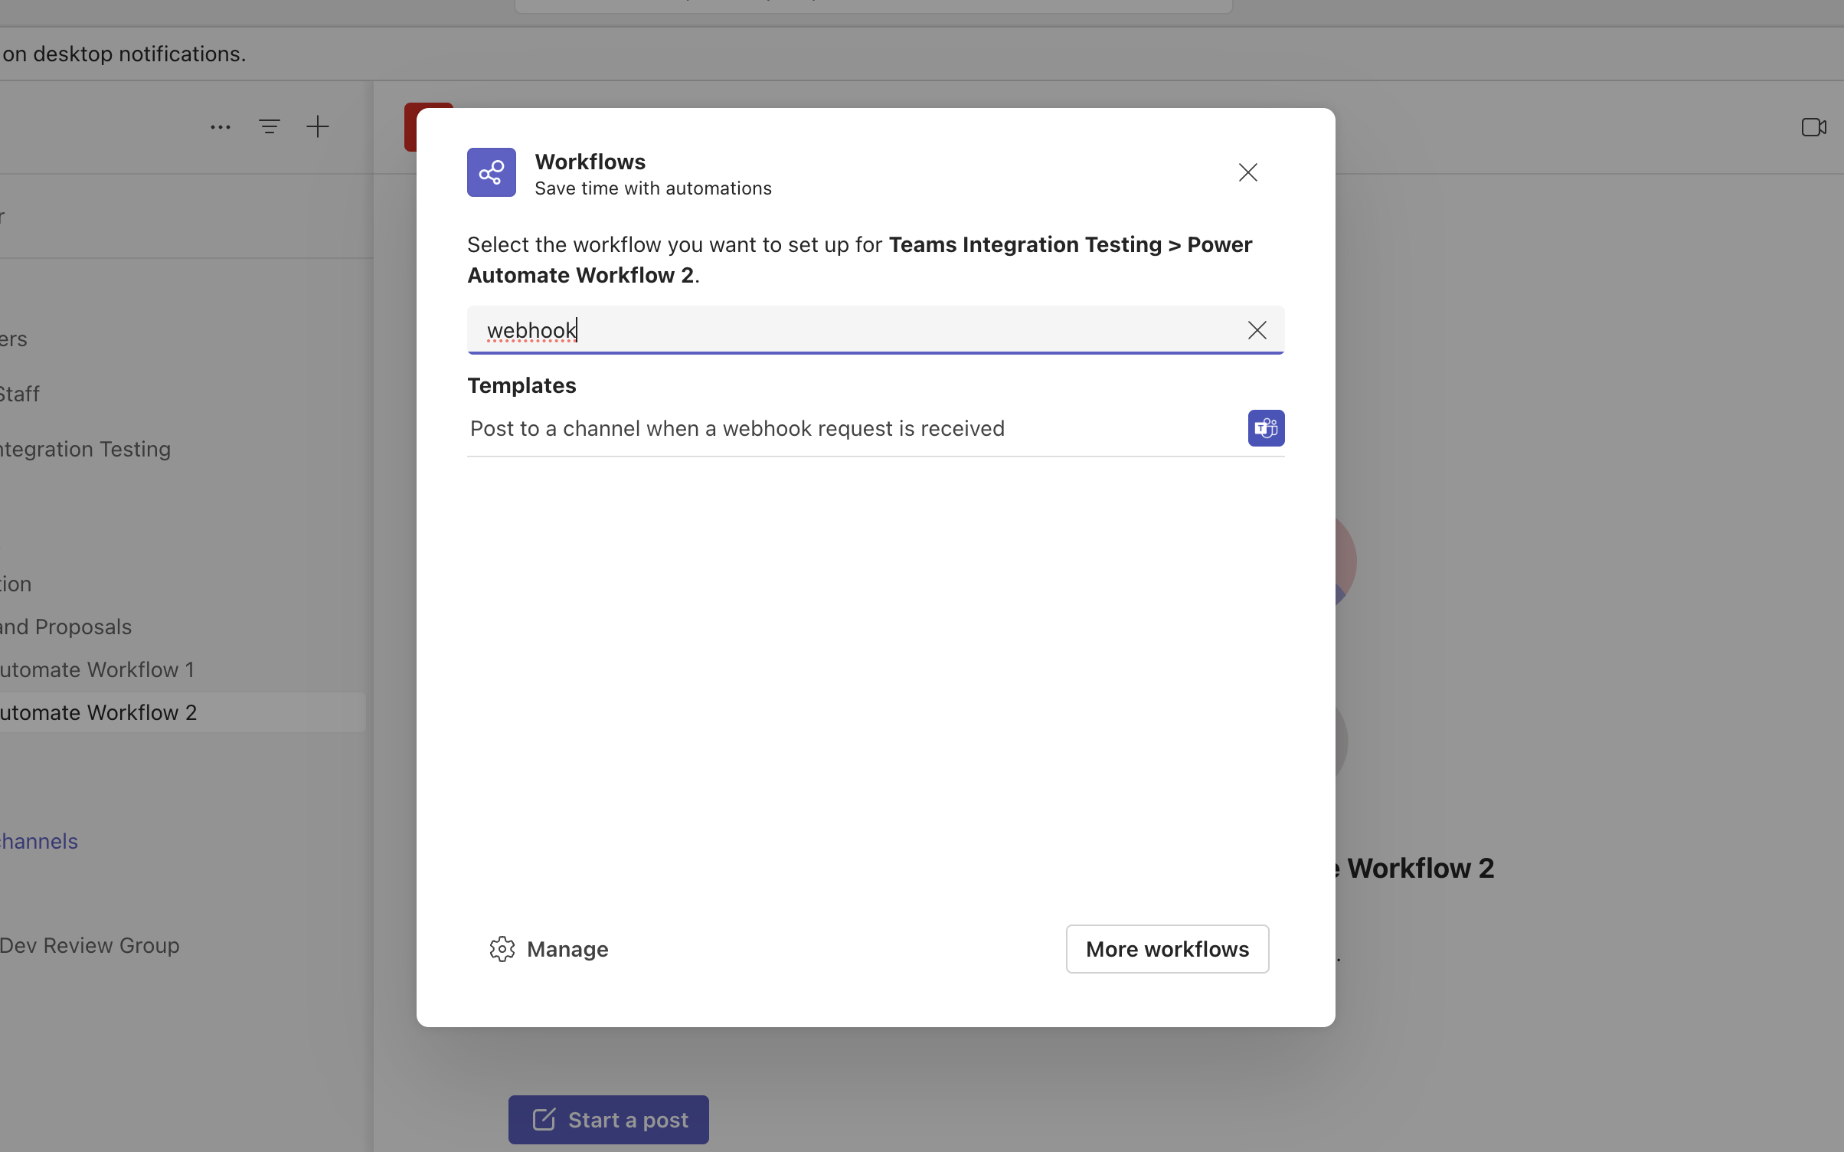1844x1152 pixels.
Task: Open more options ellipsis in teams list
Action: point(221,127)
